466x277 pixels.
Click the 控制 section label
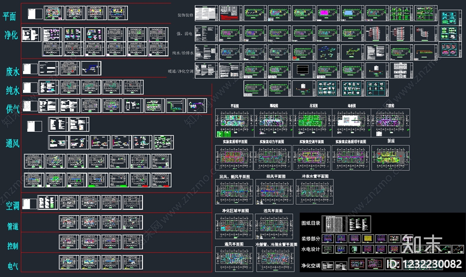click(x=13, y=246)
